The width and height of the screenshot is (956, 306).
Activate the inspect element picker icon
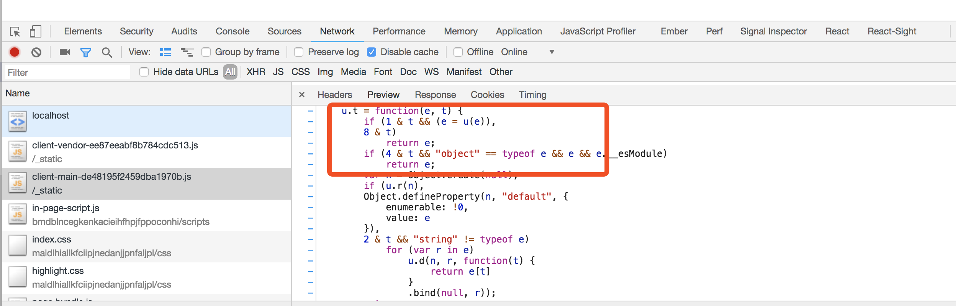coord(15,32)
